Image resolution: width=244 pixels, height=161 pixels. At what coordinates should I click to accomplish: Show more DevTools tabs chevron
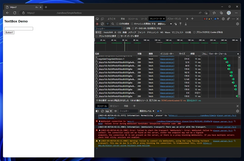click(187, 19)
